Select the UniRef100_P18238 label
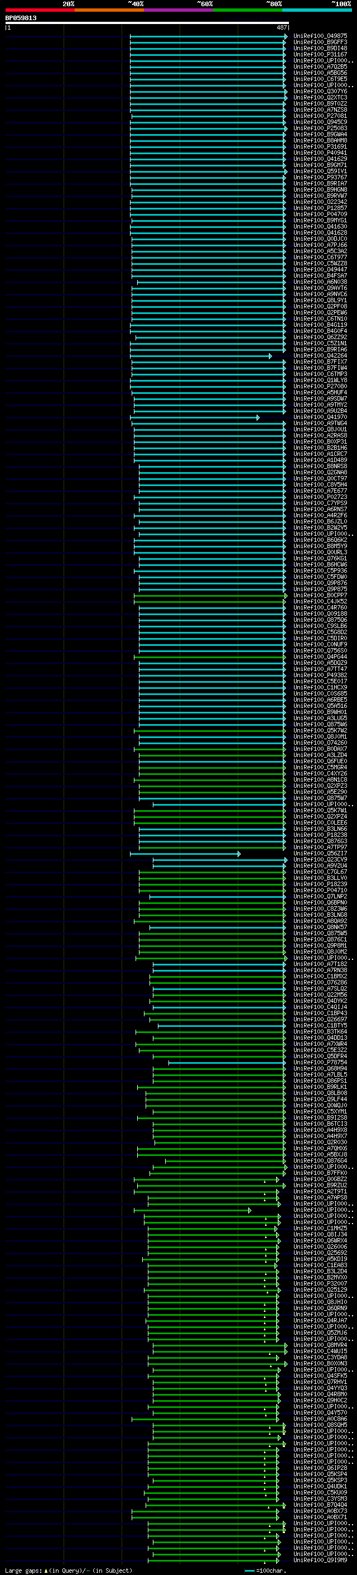357x1575 pixels. tap(320, 835)
